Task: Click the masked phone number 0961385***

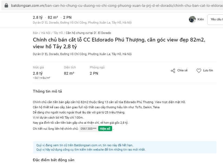Action: (88, 129)
